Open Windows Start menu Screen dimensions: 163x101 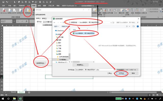point(3,99)
